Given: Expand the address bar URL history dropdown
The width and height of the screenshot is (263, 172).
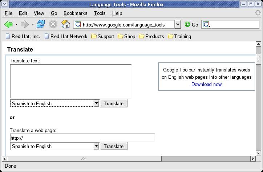Looking at the screenshot, I should tap(178, 24).
